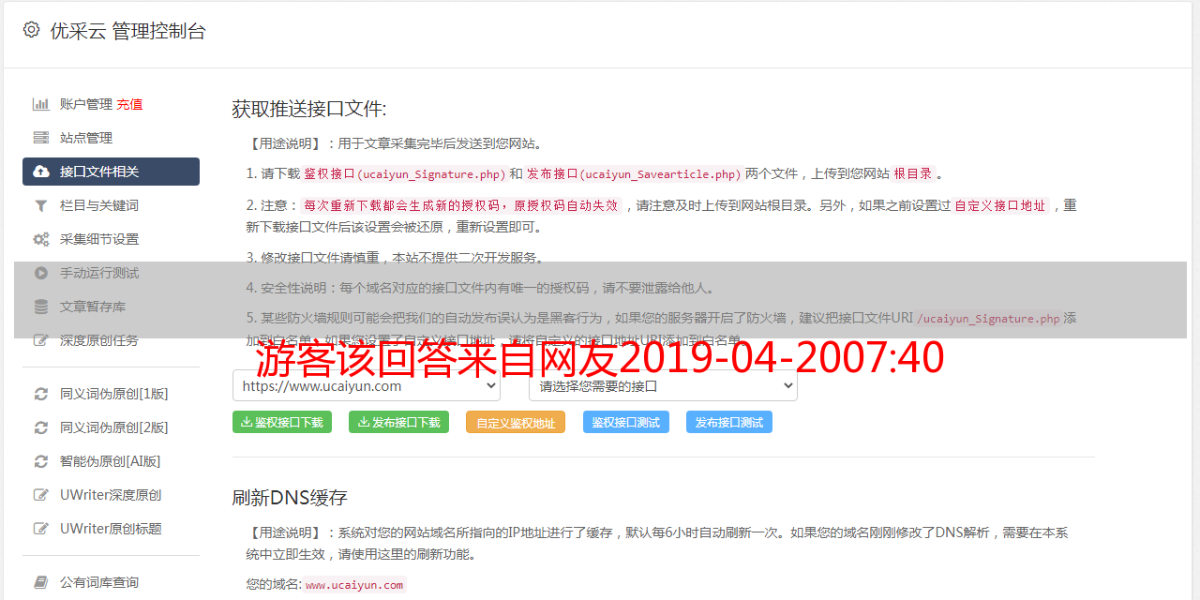The height and width of the screenshot is (600, 1200).
Task: Click the bar chart icon for 账户管理
Action: pyautogui.click(x=41, y=104)
